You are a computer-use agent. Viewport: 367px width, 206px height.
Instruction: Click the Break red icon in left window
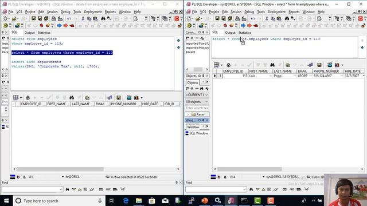coord(41,25)
